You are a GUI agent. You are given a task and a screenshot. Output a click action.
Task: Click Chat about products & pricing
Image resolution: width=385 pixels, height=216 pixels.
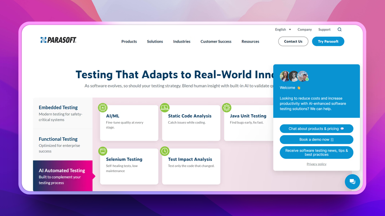coord(316,129)
